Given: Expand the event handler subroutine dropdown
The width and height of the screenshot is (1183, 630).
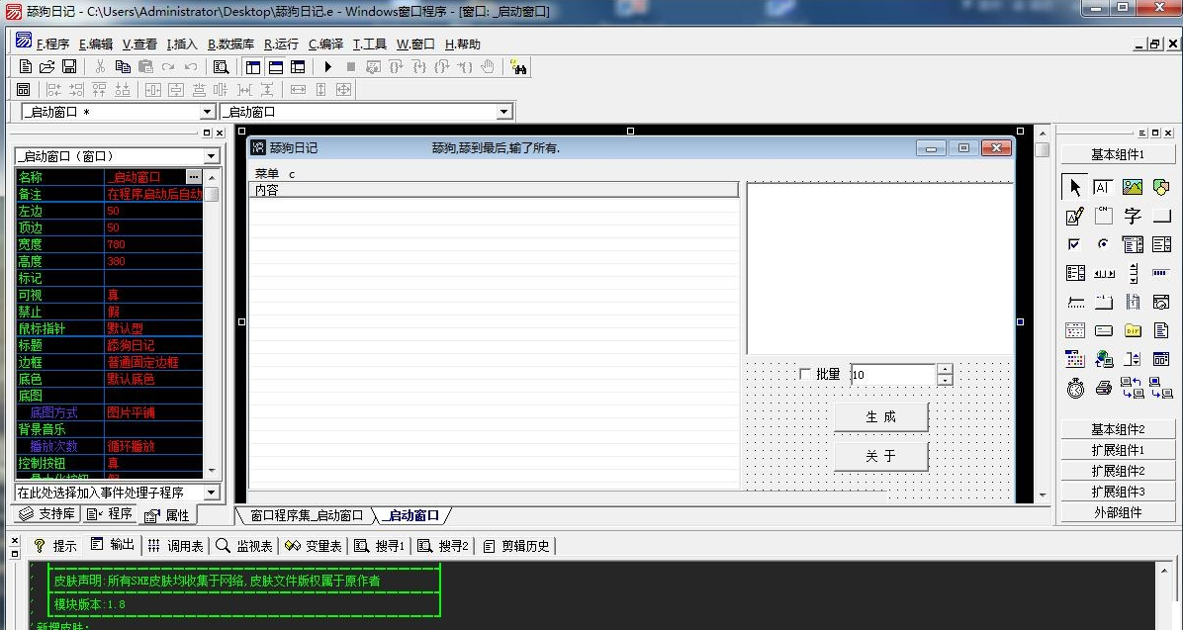Looking at the screenshot, I should coord(211,493).
